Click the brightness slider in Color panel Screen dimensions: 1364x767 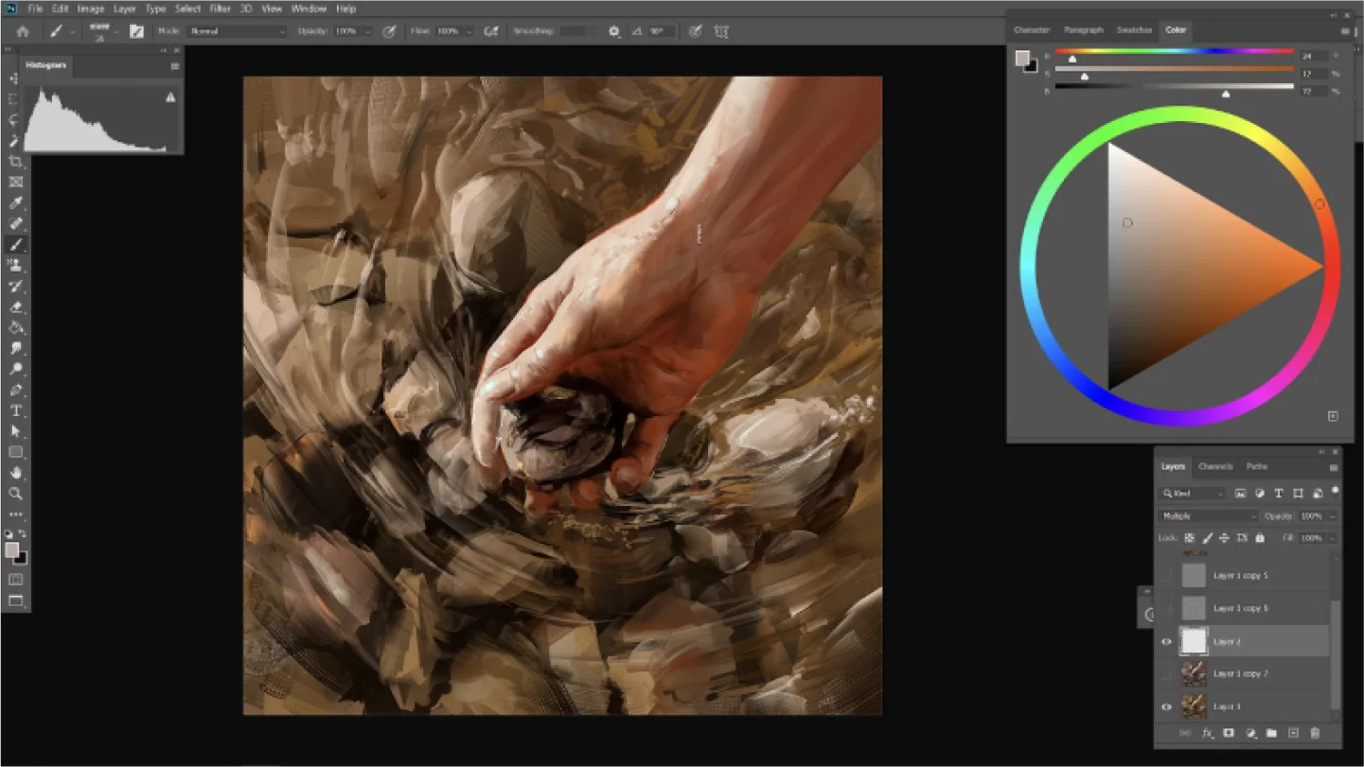point(1174,86)
